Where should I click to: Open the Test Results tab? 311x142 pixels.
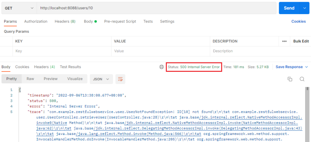[70, 67]
